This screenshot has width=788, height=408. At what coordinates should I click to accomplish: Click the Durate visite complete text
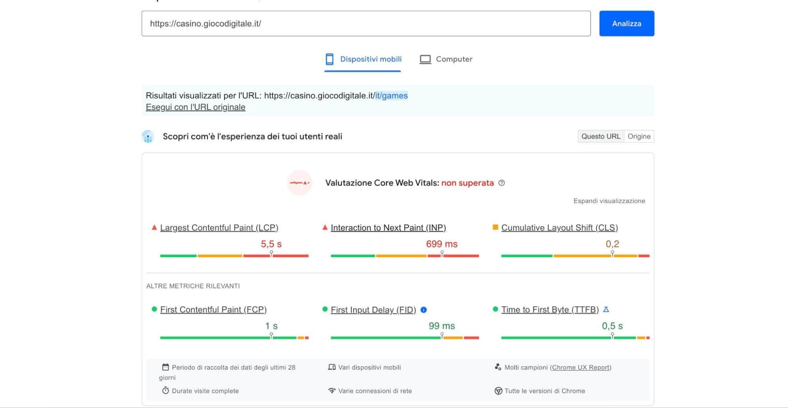205,391
